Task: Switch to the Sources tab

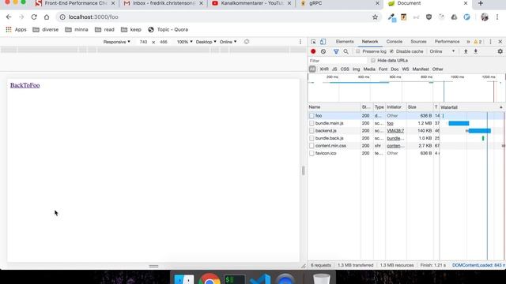Action: [418, 42]
